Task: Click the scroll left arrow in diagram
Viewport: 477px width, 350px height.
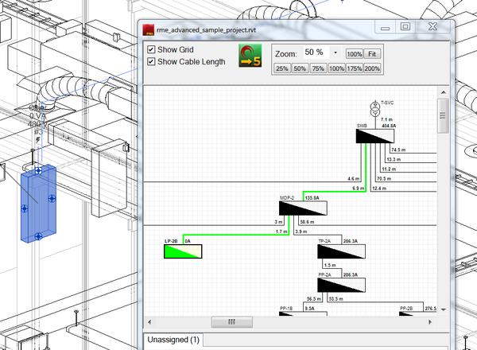Action: coord(149,321)
